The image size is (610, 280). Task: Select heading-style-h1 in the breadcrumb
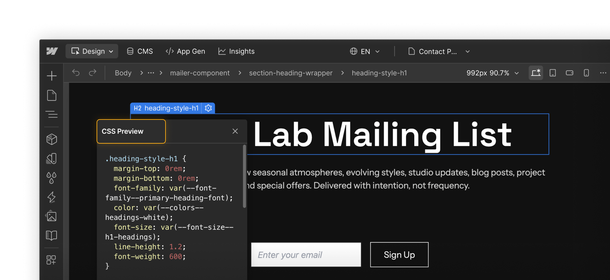(379, 73)
